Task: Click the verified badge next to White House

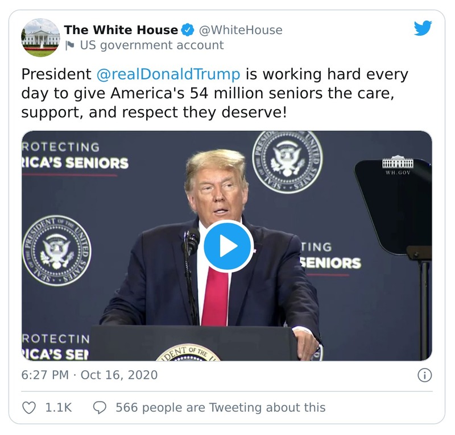Action: point(188,30)
